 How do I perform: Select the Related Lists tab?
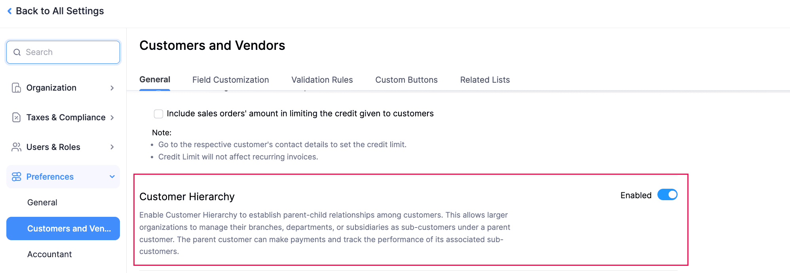coord(484,80)
